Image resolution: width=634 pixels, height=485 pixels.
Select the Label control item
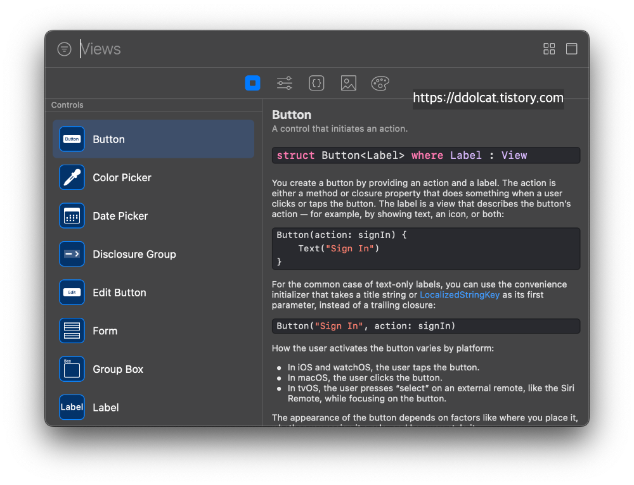click(x=105, y=408)
